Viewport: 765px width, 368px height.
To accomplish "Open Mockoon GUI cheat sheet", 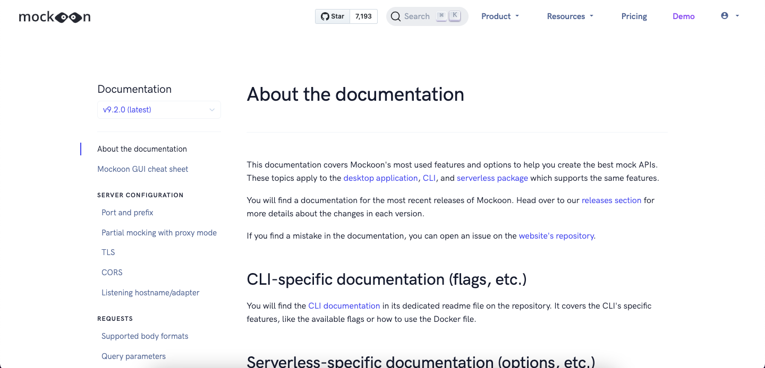I will (x=143, y=169).
